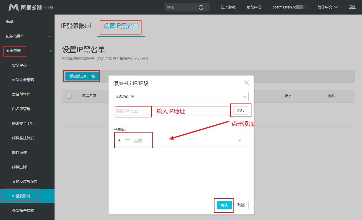
Task: Click the 添加 button in the dialog
Action: coord(241,111)
